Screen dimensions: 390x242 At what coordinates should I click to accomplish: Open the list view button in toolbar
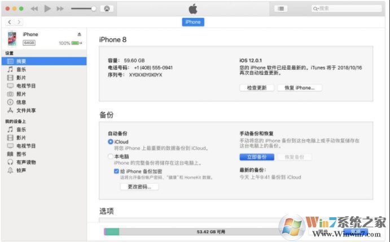[281, 8]
